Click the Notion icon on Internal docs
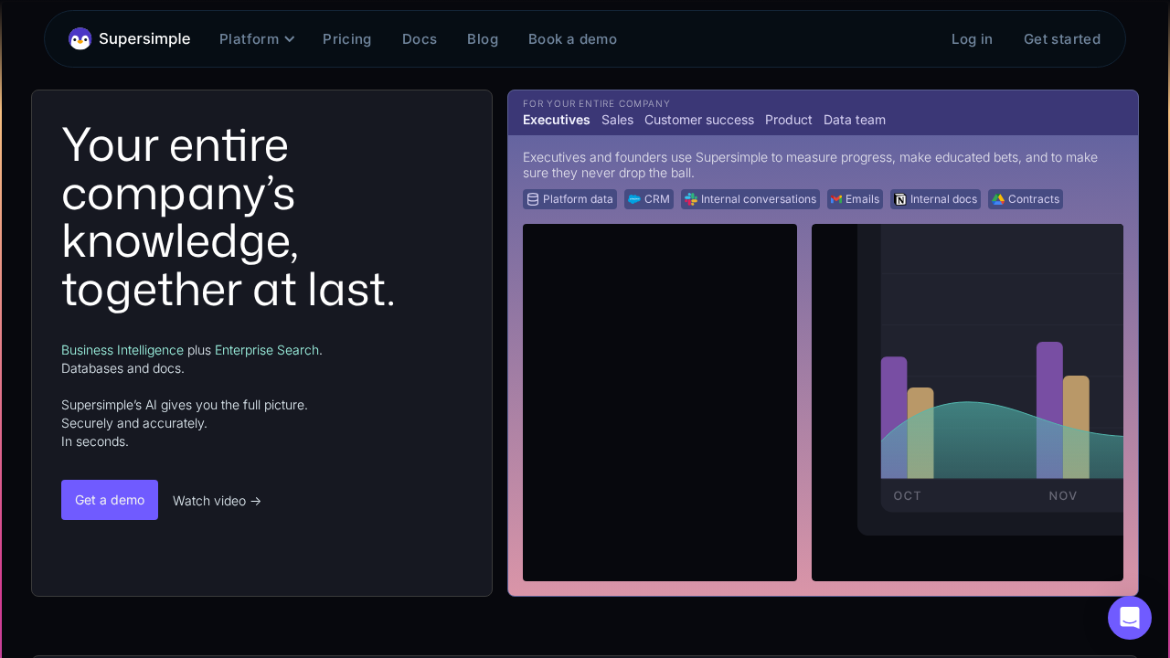This screenshot has width=1170, height=658. point(900,199)
